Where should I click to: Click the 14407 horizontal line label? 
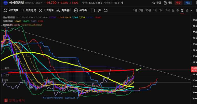[x=6, y=68]
